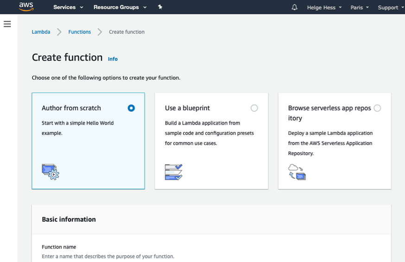The height and width of the screenshot is (262, 405).
Task: Click the serverless repository cloud illustration
Action: [297, 172]
